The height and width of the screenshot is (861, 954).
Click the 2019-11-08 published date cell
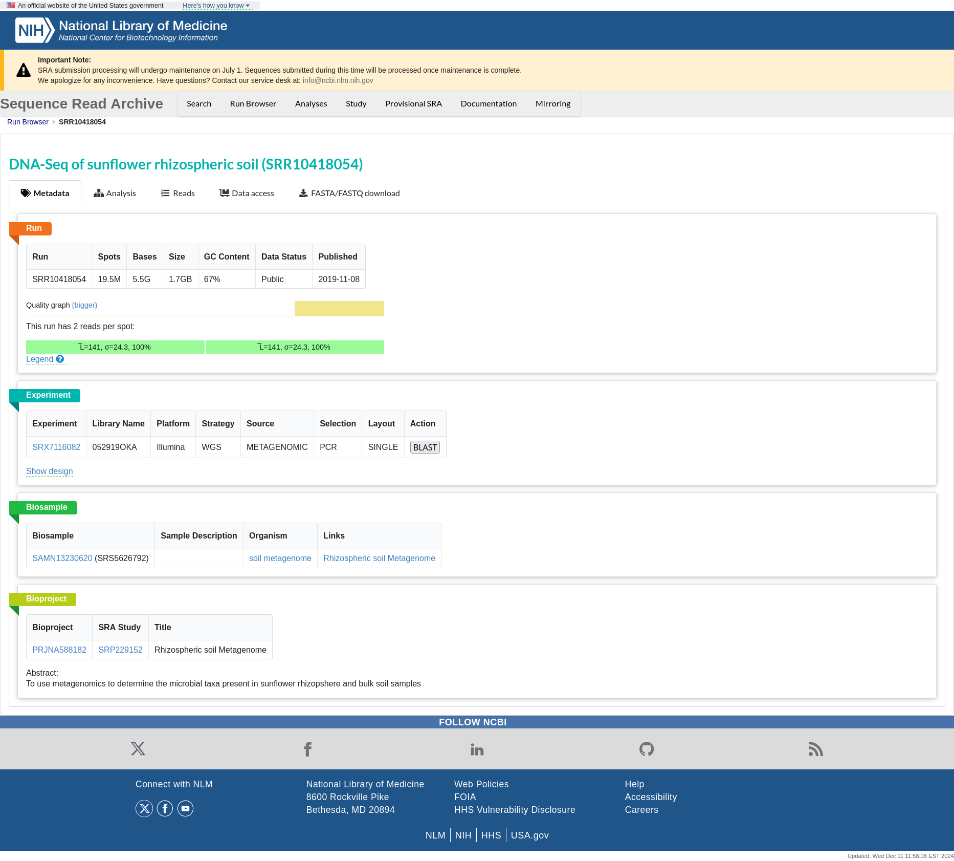coord(339,279)
